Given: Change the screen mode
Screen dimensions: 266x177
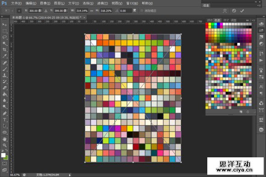Looking at the screenshot, I should (5, 170).
